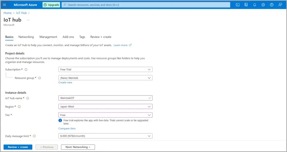287x152 pixels.
Task: Click the Upgrade button
Action: [x=51, y=5]
